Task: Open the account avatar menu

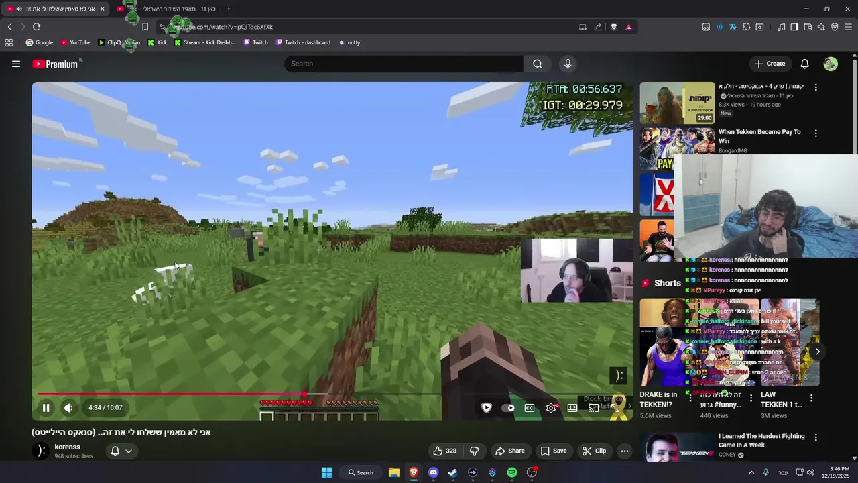Action: (x=831, y=64)
